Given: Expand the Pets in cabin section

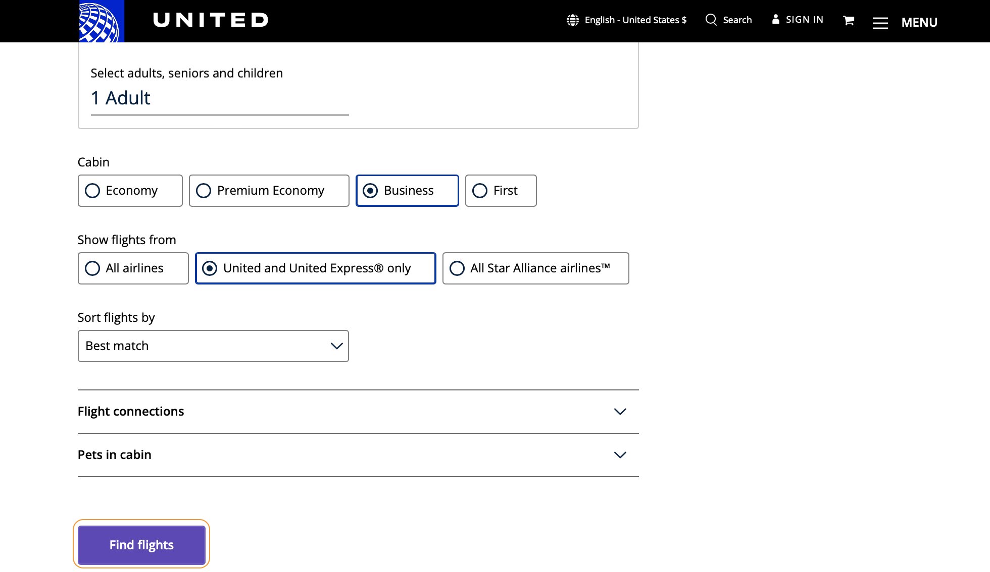Looking at the screenshot, I should click(358, 455).
